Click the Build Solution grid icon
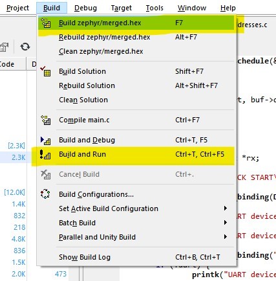276x281 pixels. point(46,71)
